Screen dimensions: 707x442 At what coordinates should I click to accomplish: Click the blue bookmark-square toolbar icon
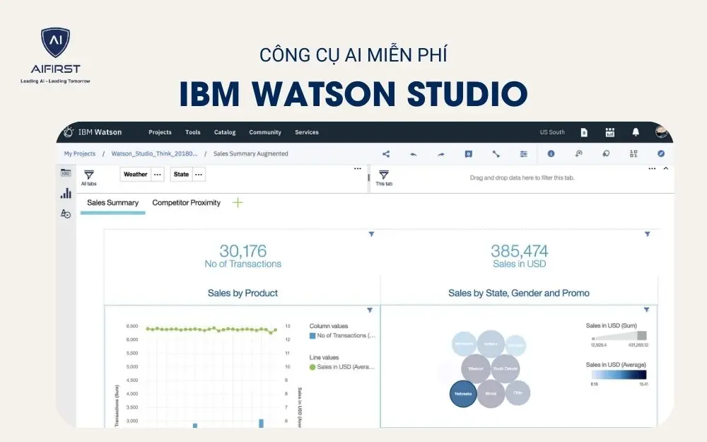[x=469, y=153]
